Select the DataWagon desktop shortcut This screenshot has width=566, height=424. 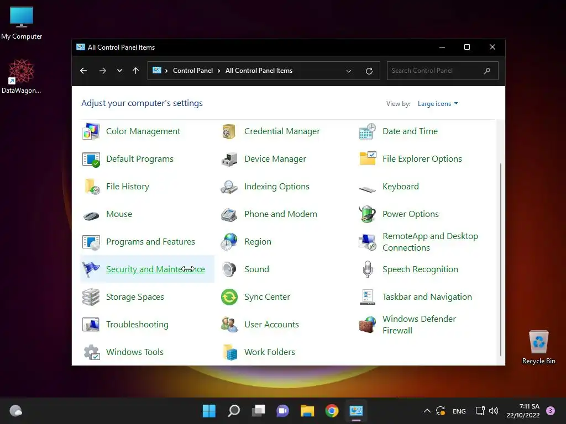[x=22, y=76]
